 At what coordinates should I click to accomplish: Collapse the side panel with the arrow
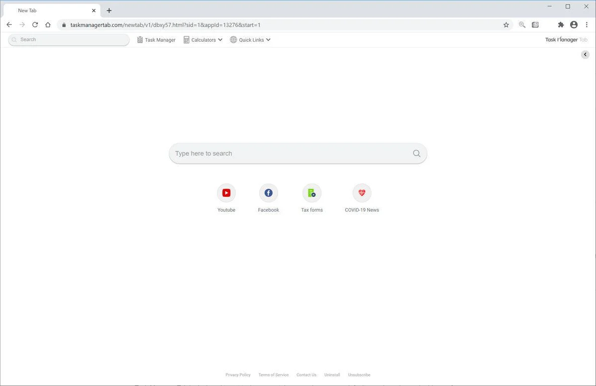coord(585,55)
